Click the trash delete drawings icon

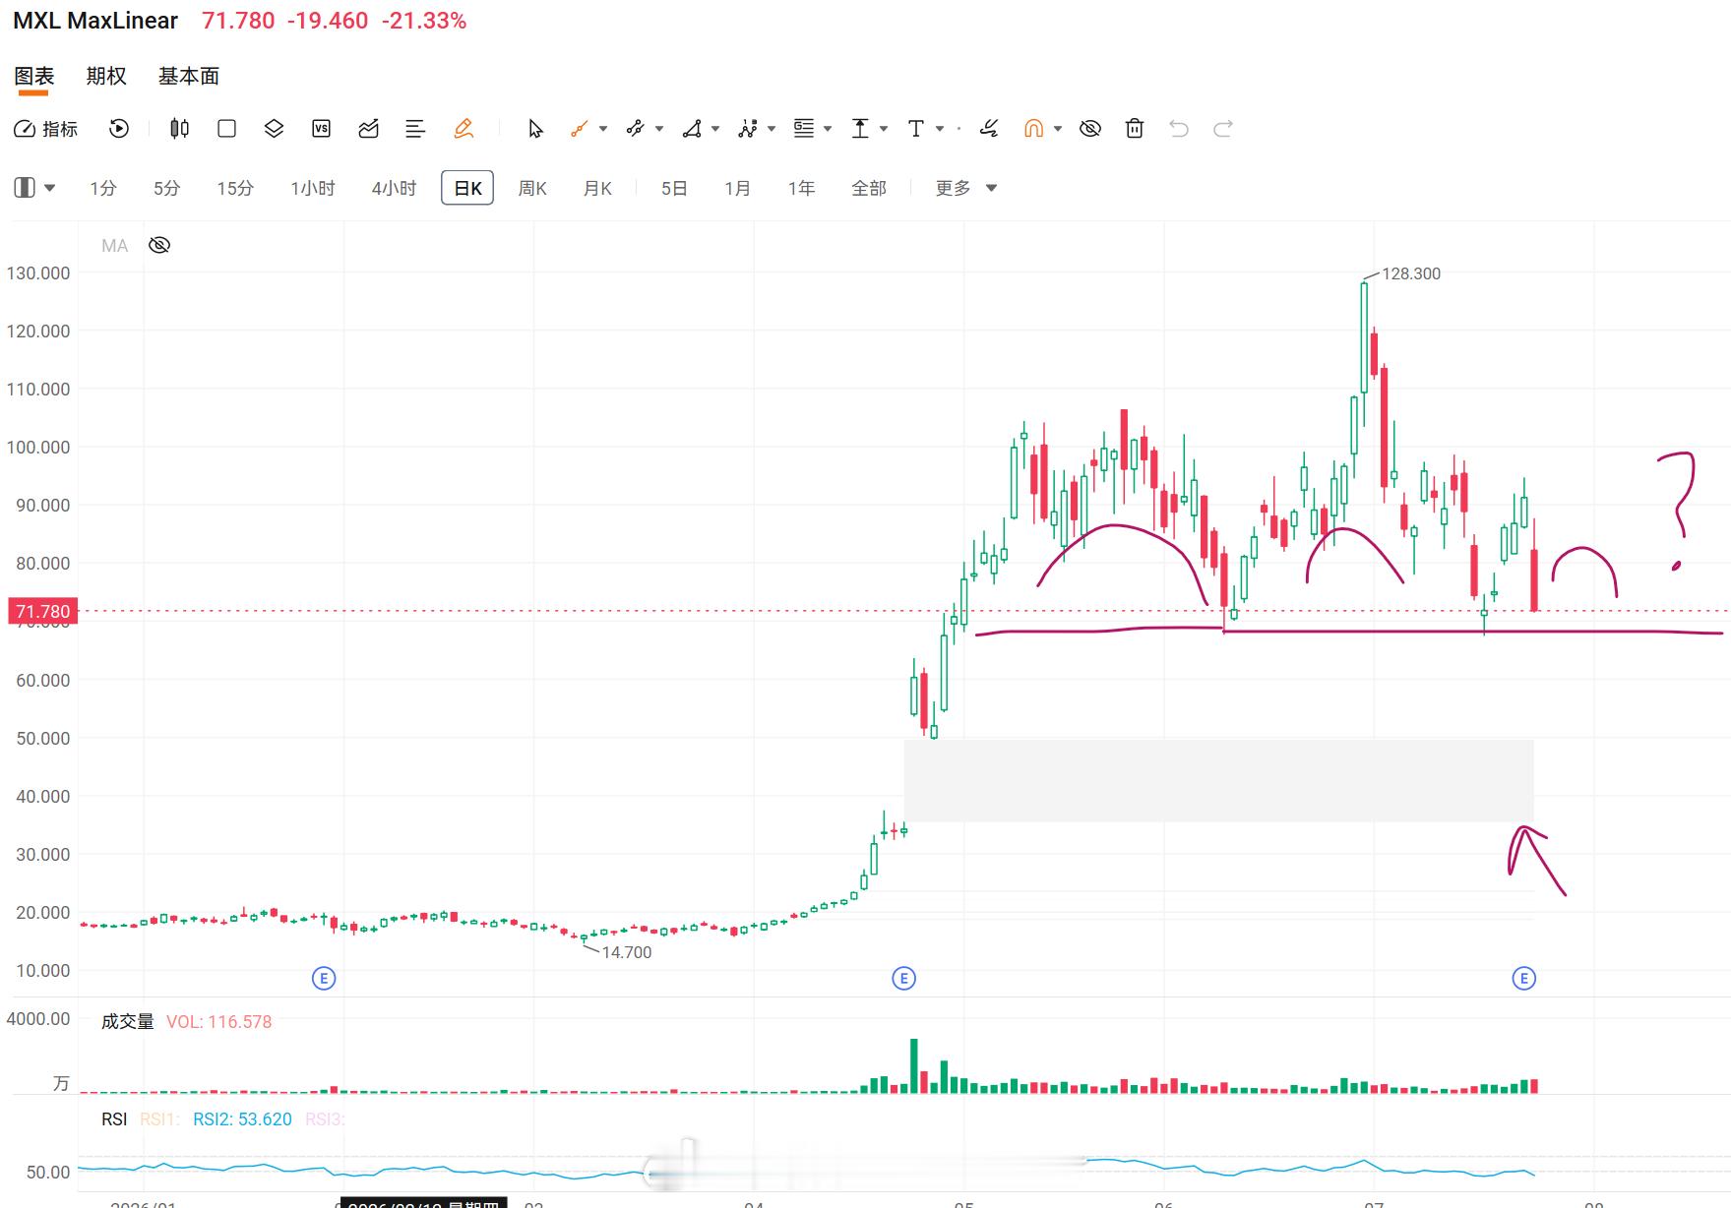(1135, 129)
